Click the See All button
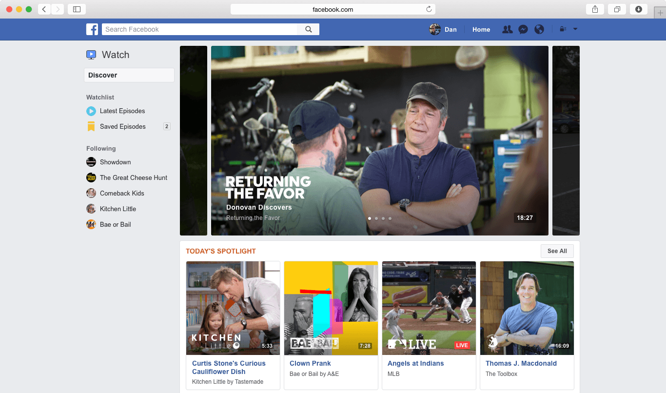Viewport: 666px width, 393px height. point(557,251)
